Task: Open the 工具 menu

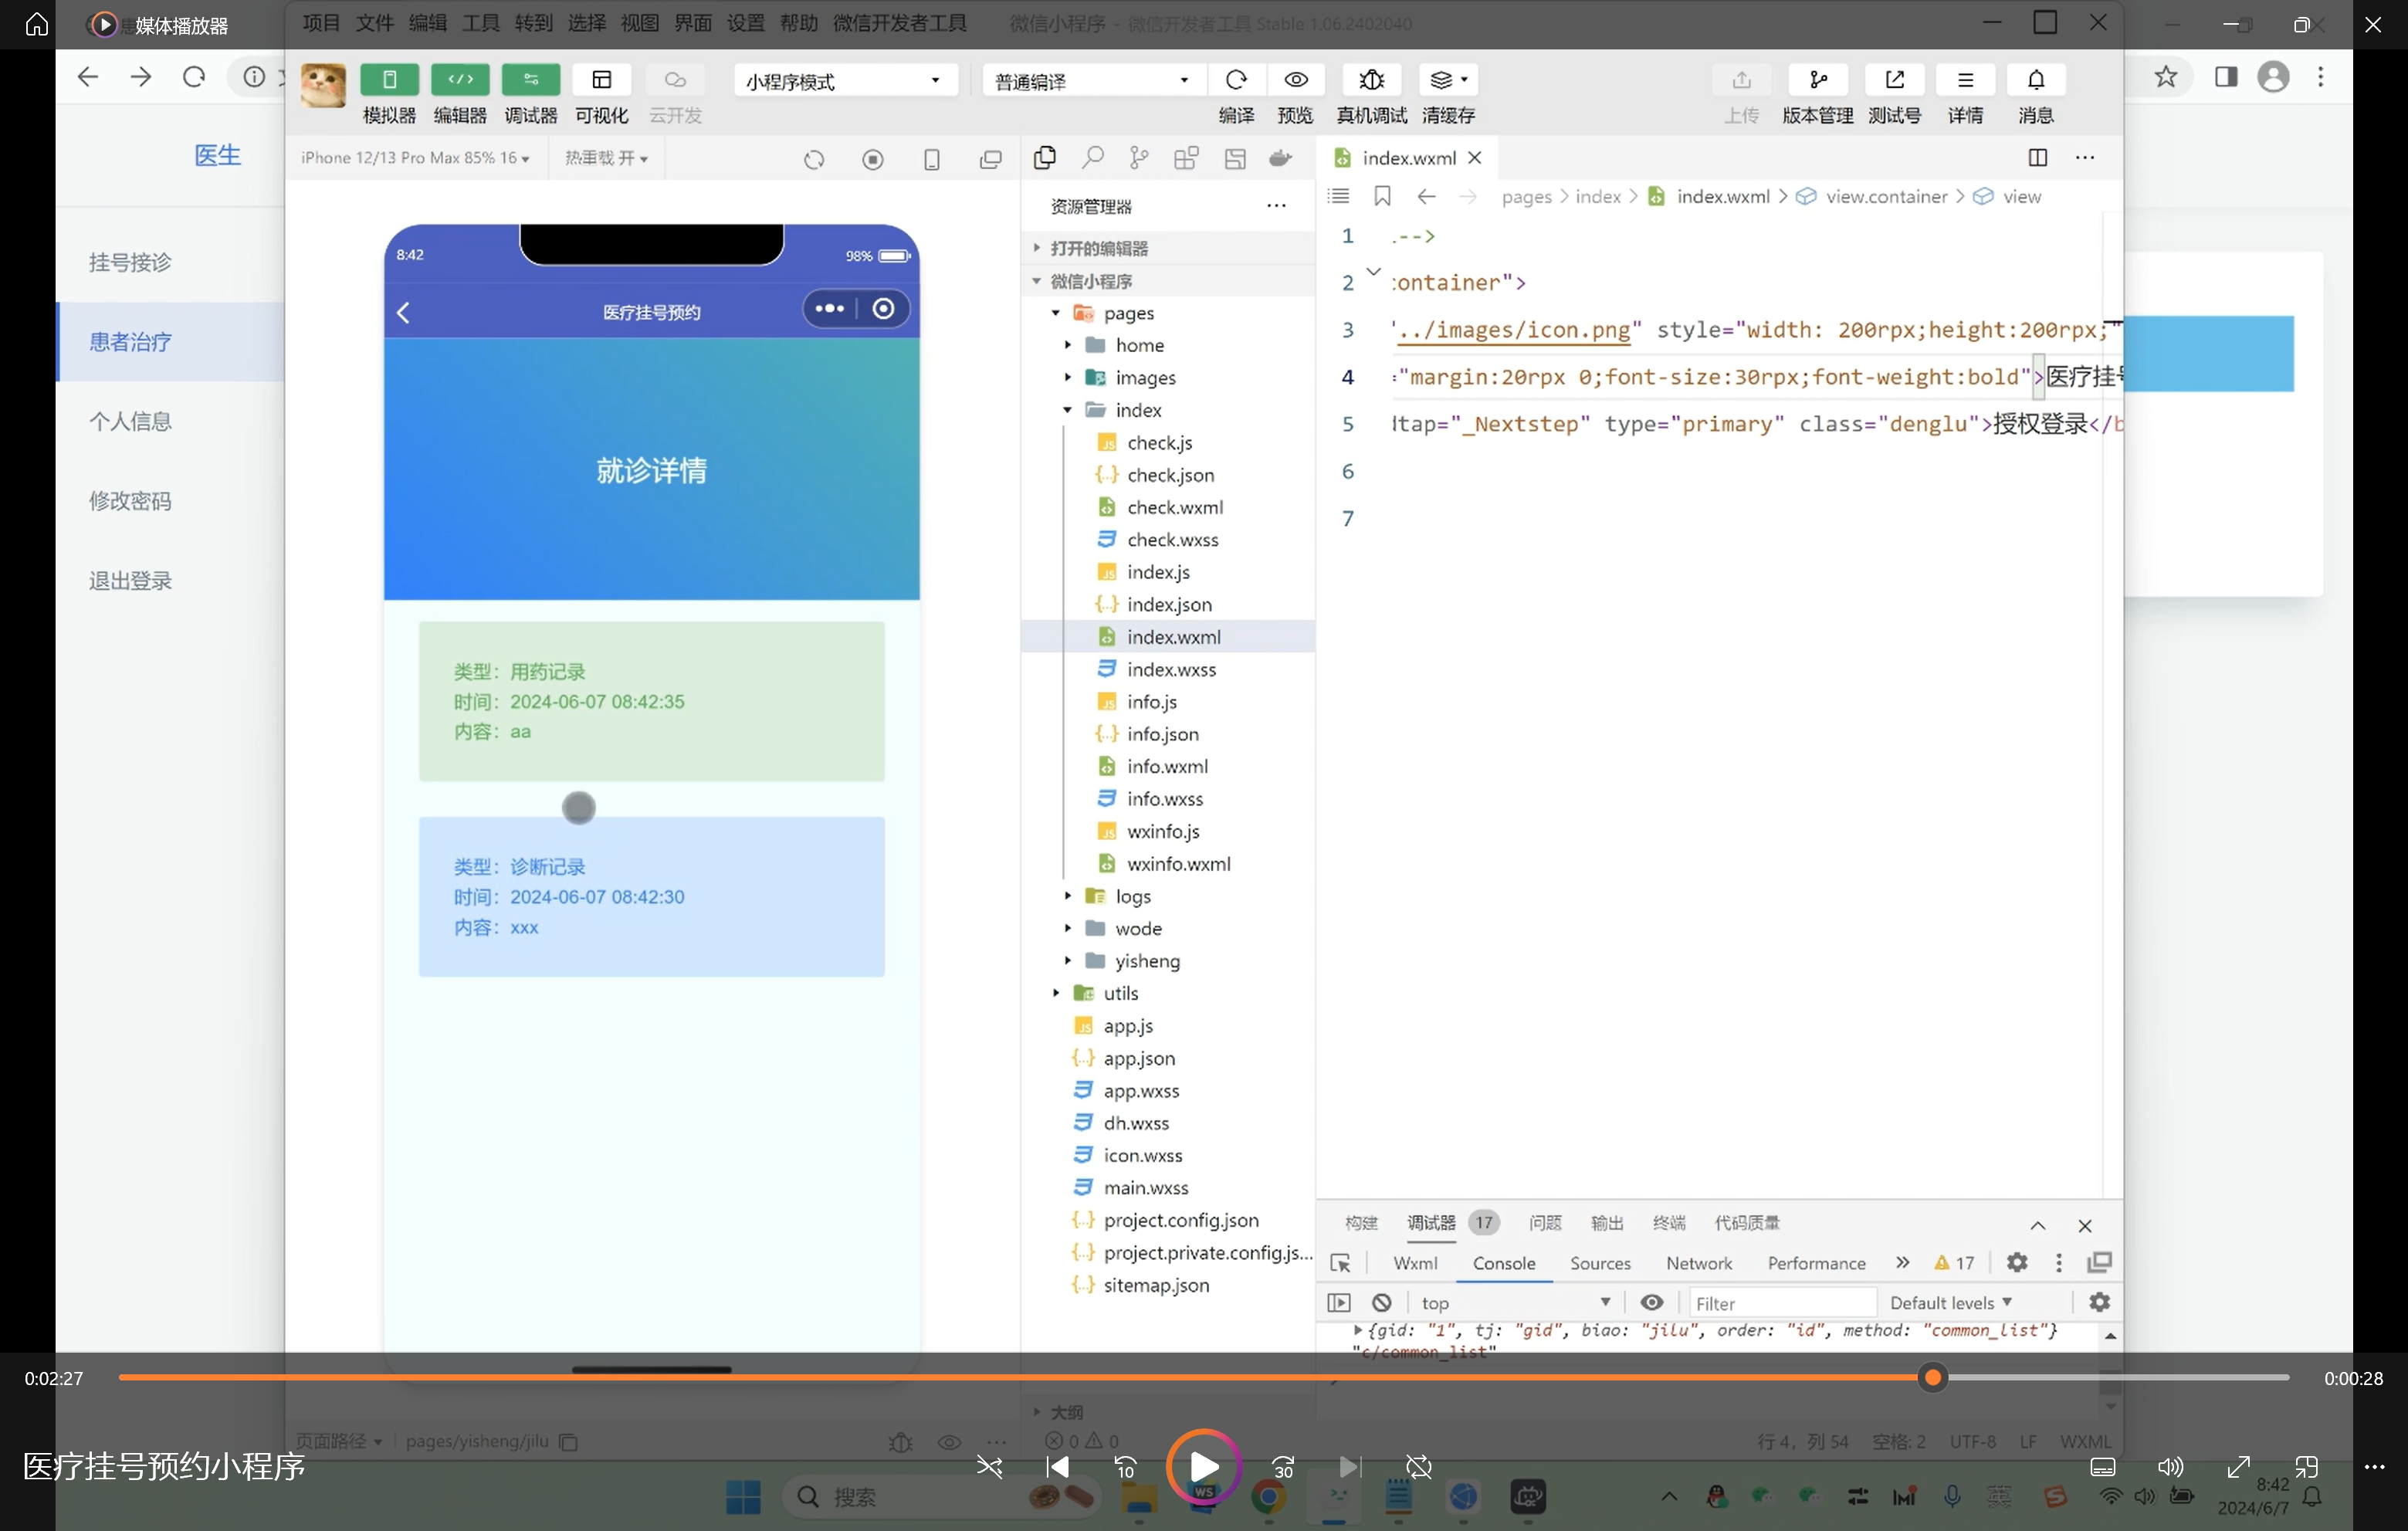Action: [480, 22]
